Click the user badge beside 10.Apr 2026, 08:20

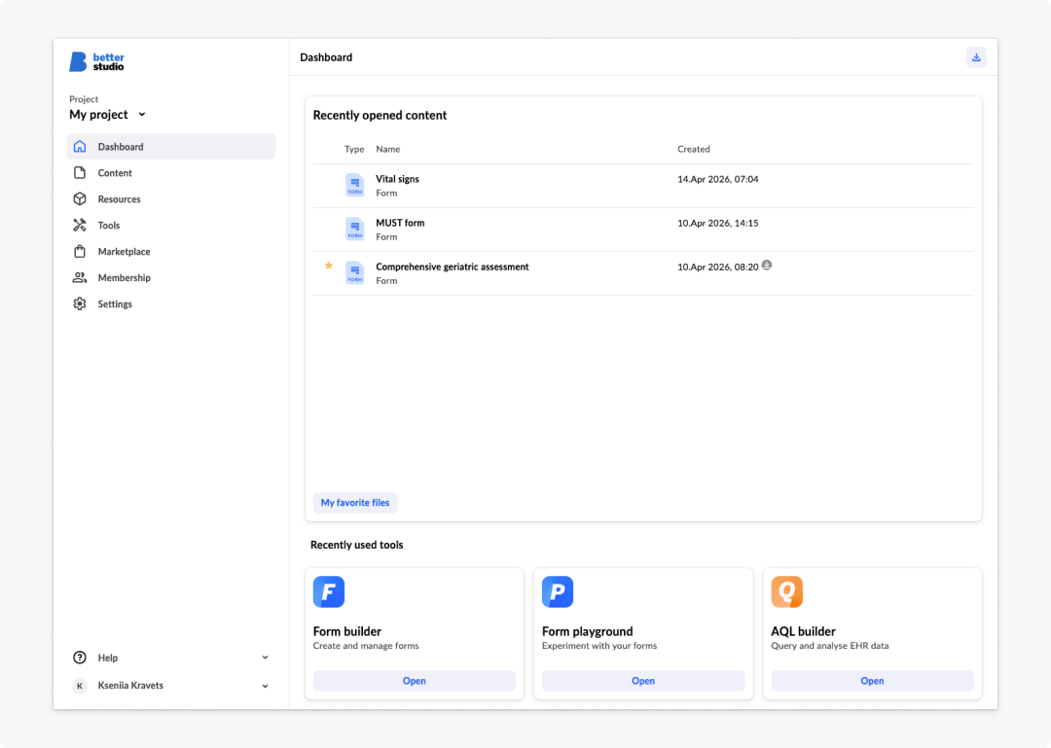(x=767, y=265)
